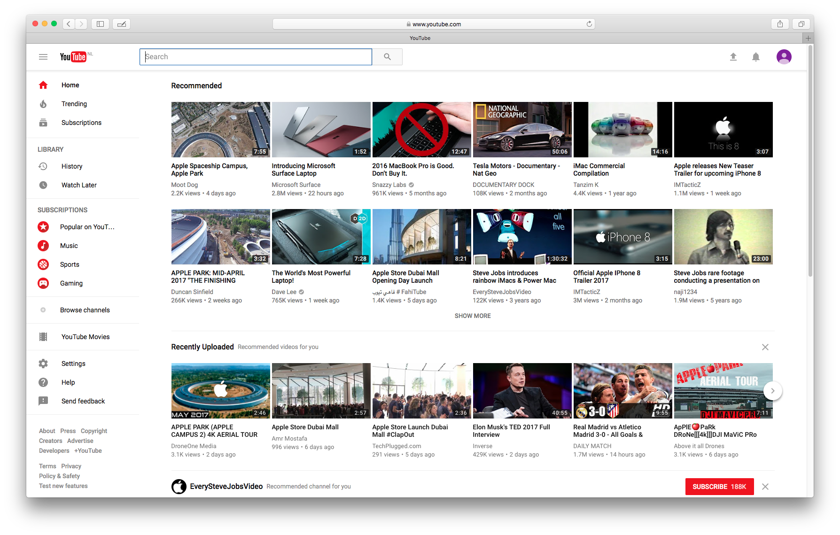Image resolution: width=840 pixels, height=535 pixels.
Task: Click the Settings gear icon
Action: pyautogui.click(x=43, y=364)
